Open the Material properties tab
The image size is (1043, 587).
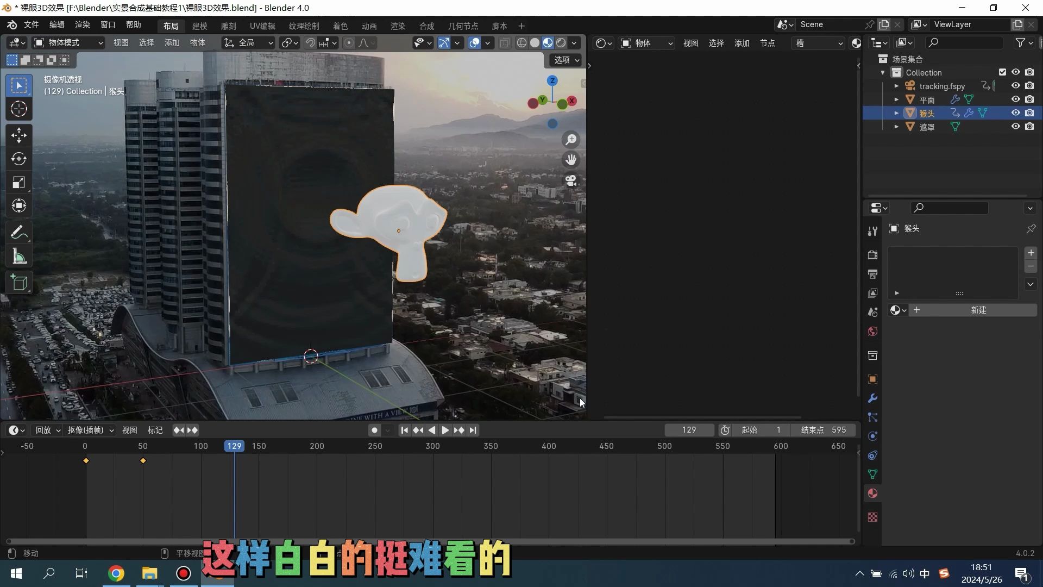pyautogui.click(x=872, y=494)
